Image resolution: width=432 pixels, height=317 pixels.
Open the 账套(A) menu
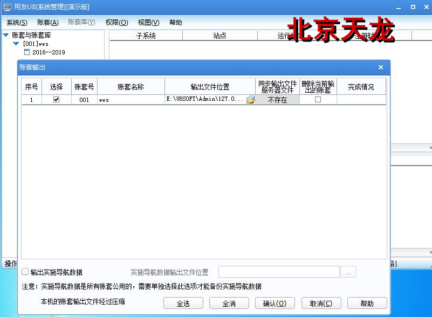point(47,23)
